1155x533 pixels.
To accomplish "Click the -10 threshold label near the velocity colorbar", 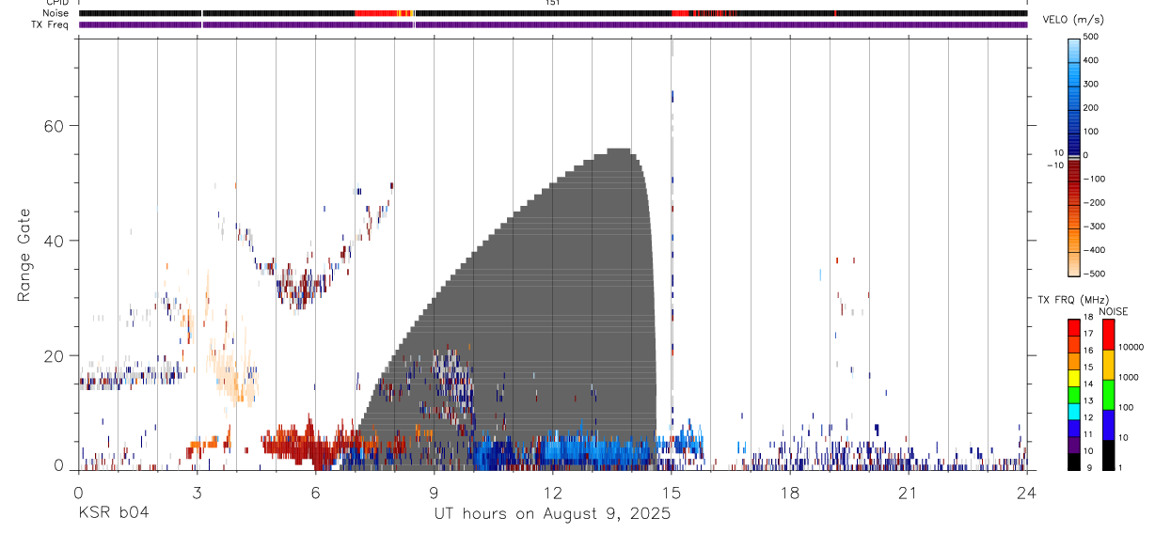I will 1055,165.
